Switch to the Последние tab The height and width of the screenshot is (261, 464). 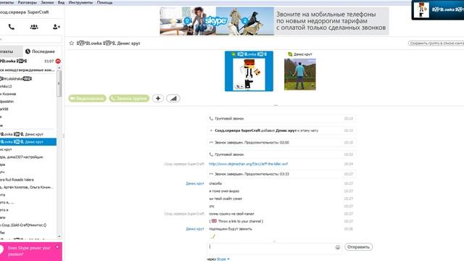tap(40, 51)
